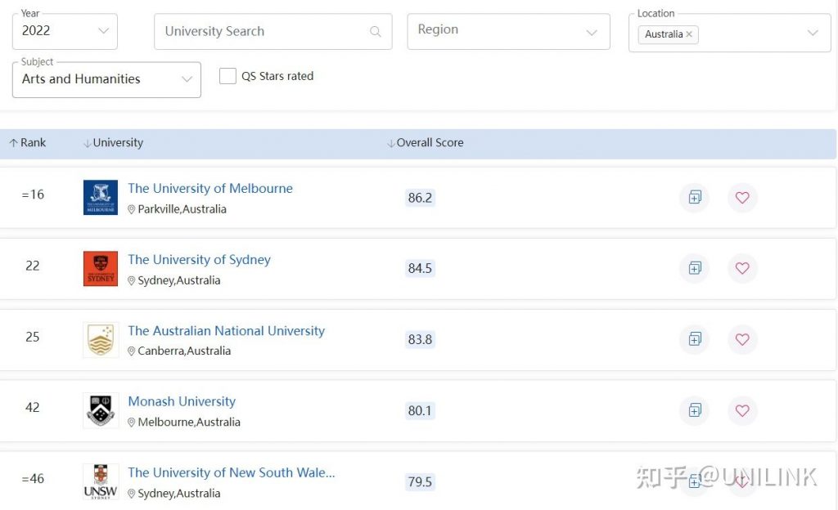This screenshot has width=838, height=510.
Task: Sort by University column header
Action: pyautogui.click(x=113, y=142)
